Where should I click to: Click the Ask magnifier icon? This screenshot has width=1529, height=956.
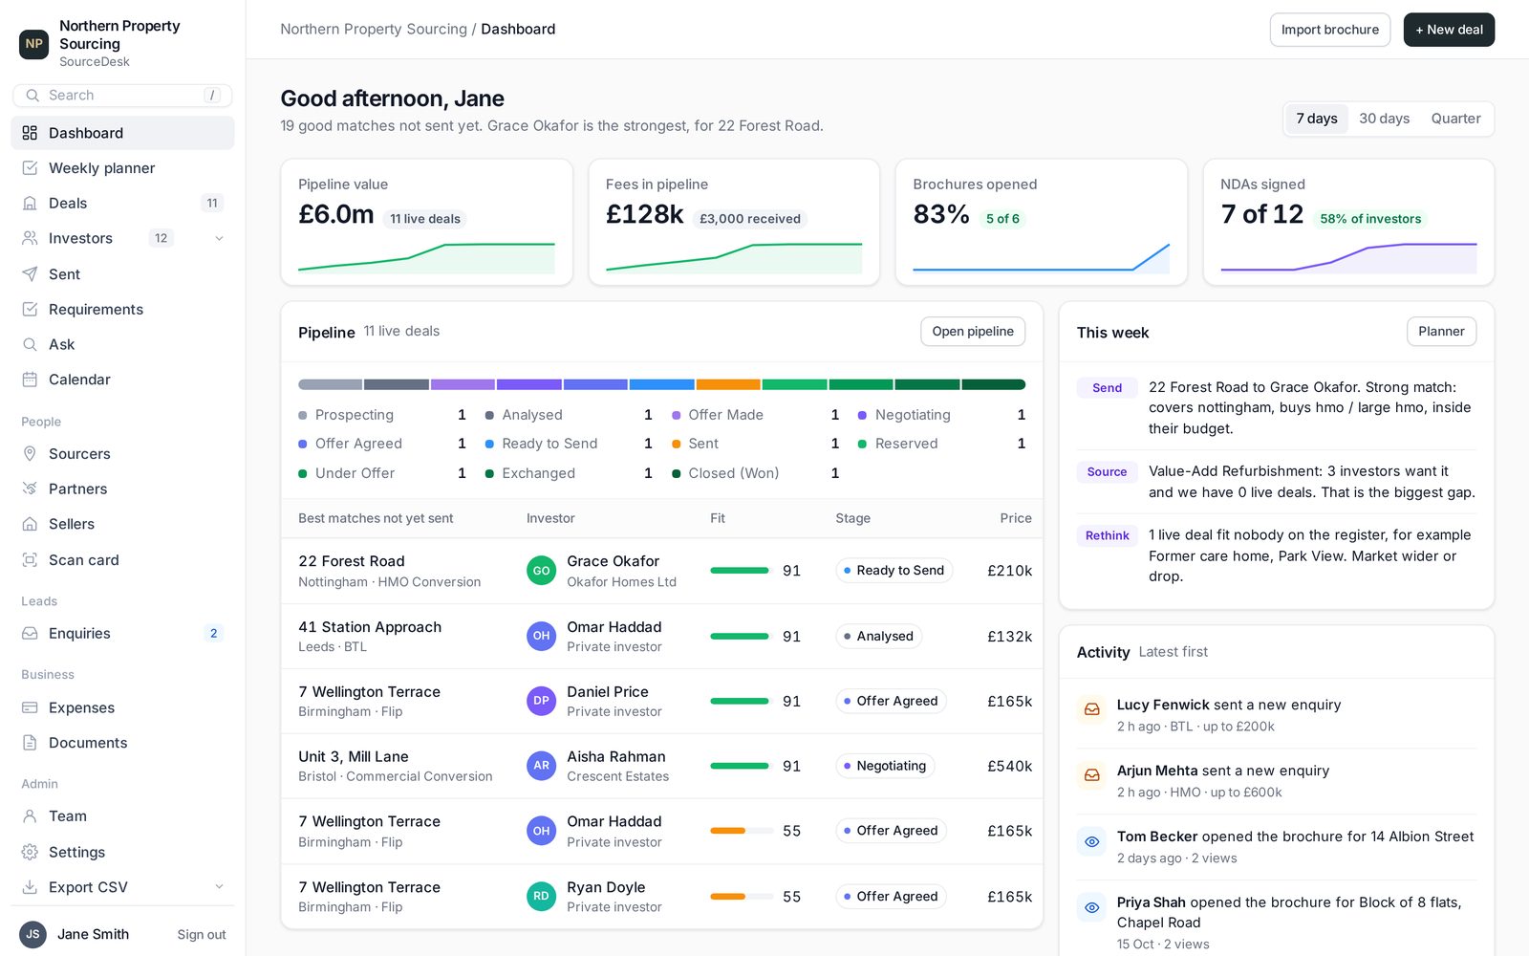pos(30,344)
